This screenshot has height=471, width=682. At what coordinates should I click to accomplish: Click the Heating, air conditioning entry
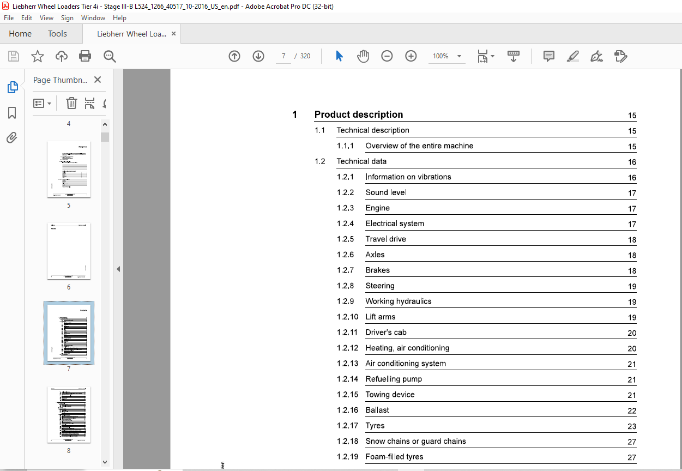407,348
